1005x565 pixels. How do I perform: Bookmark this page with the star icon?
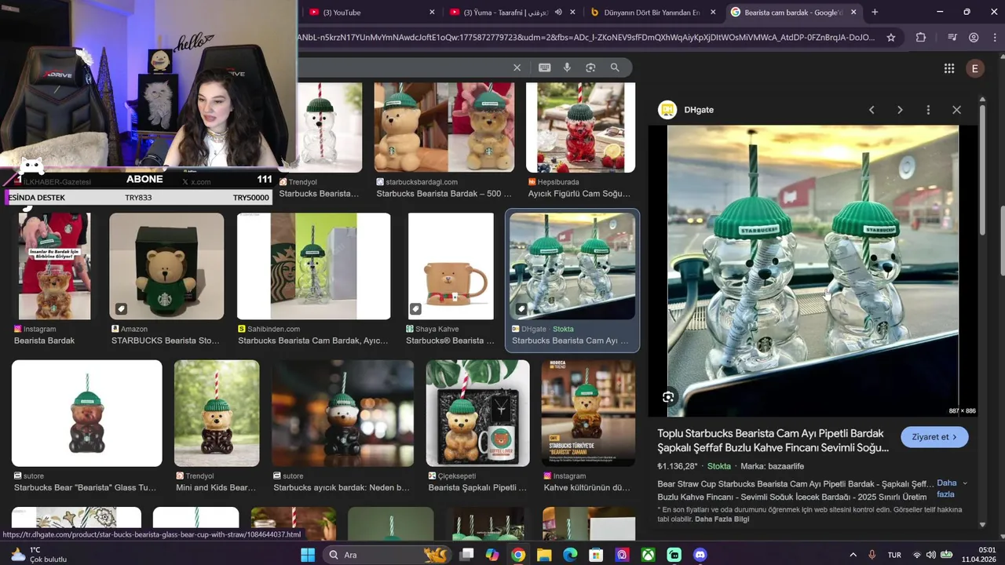click(891, 37)
